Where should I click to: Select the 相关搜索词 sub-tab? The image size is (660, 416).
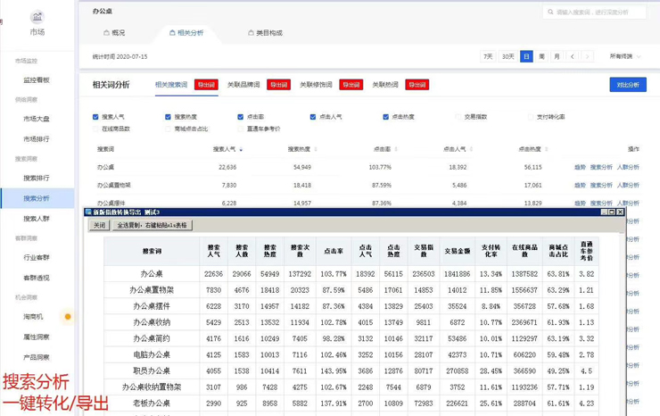point(171,85)
